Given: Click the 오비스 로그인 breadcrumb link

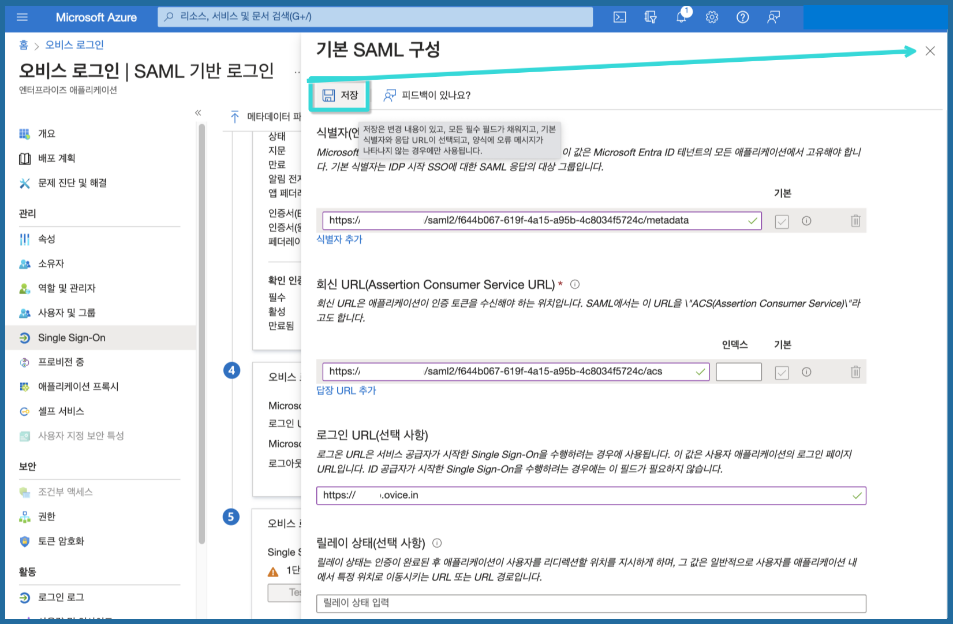Looking at the screenshot, I should tap(74, 45).
